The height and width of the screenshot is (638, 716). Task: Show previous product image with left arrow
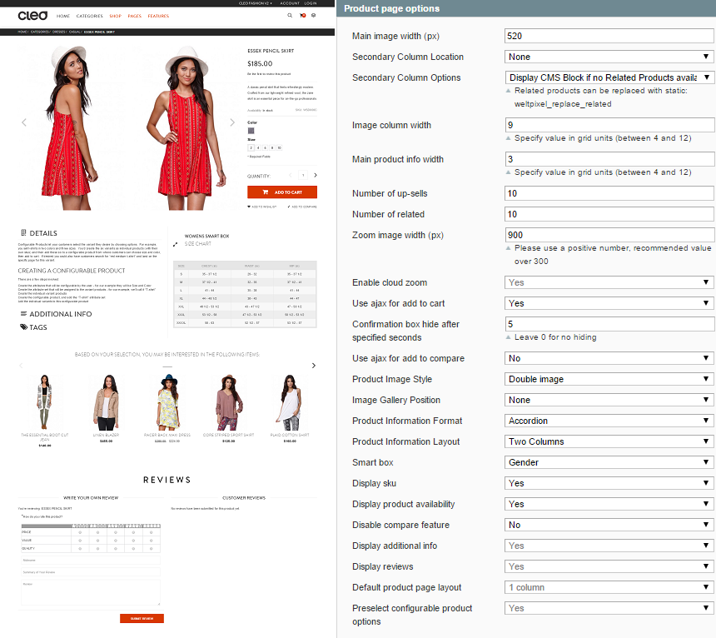click(x=23, y=122)
